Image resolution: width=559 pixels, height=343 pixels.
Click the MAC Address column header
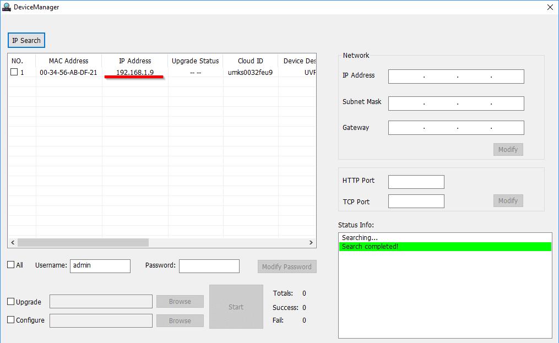(68, 61)
